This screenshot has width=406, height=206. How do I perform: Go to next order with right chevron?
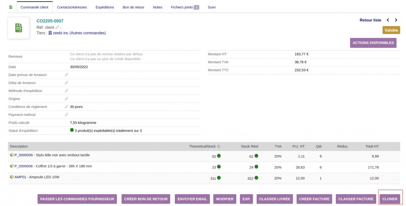pos(396,20)
